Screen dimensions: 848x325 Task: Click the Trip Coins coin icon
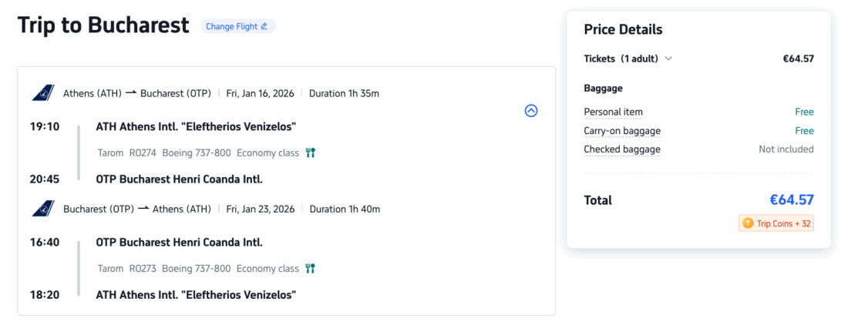click(747, 223)
